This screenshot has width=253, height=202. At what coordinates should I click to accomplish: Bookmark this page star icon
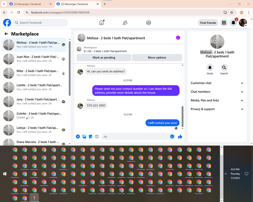[232, 13]
